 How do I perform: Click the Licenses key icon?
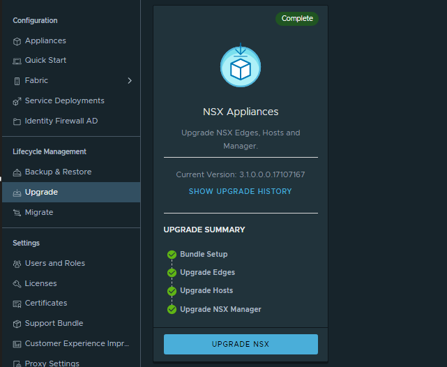(x=17, y=284)
